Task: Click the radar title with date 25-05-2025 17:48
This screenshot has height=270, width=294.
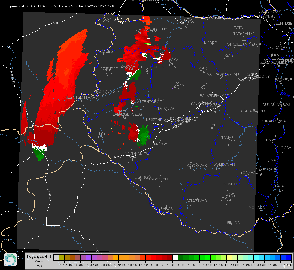Action: (x=59, y=6)
